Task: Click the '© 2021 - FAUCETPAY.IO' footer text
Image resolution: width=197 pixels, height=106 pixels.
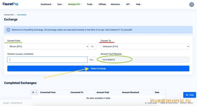Action: click(13, 103)
